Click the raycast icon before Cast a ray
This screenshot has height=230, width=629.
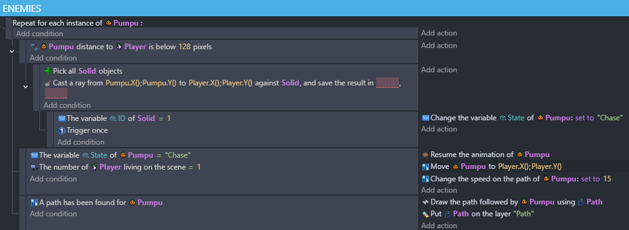[47, 84]
